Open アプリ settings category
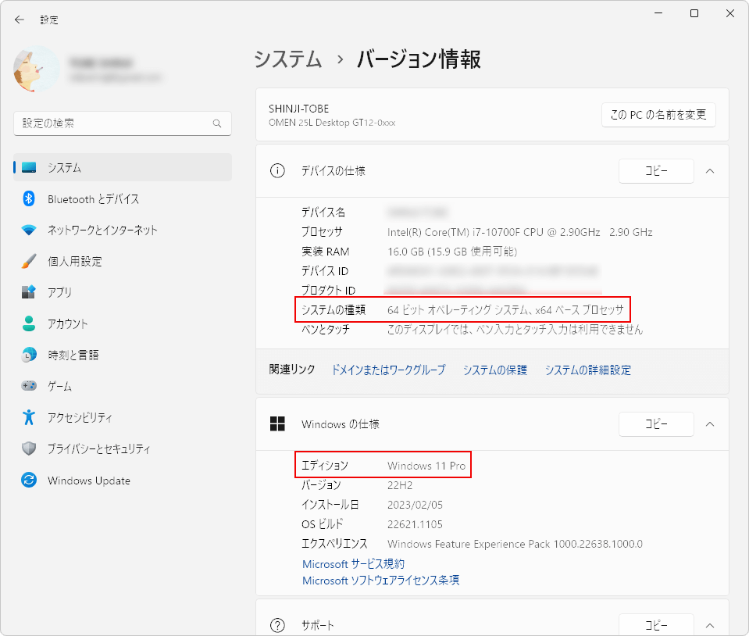 [123, 292]
